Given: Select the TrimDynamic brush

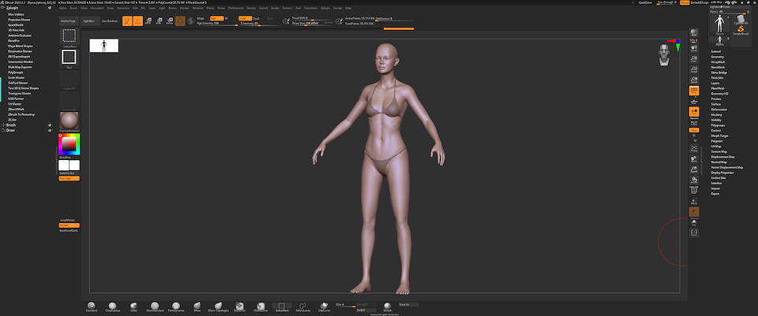Looking at the screenshot, I should (175, 306).
